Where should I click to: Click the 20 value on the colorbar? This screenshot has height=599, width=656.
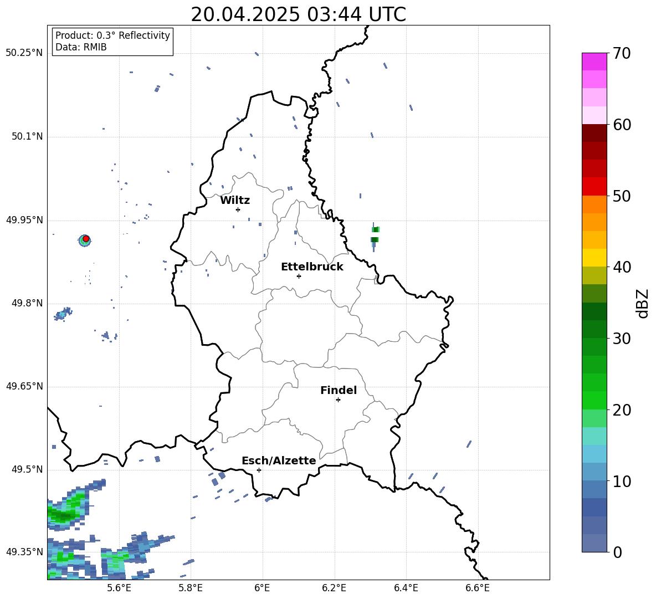pyautogui.click(x=622, y=410)
